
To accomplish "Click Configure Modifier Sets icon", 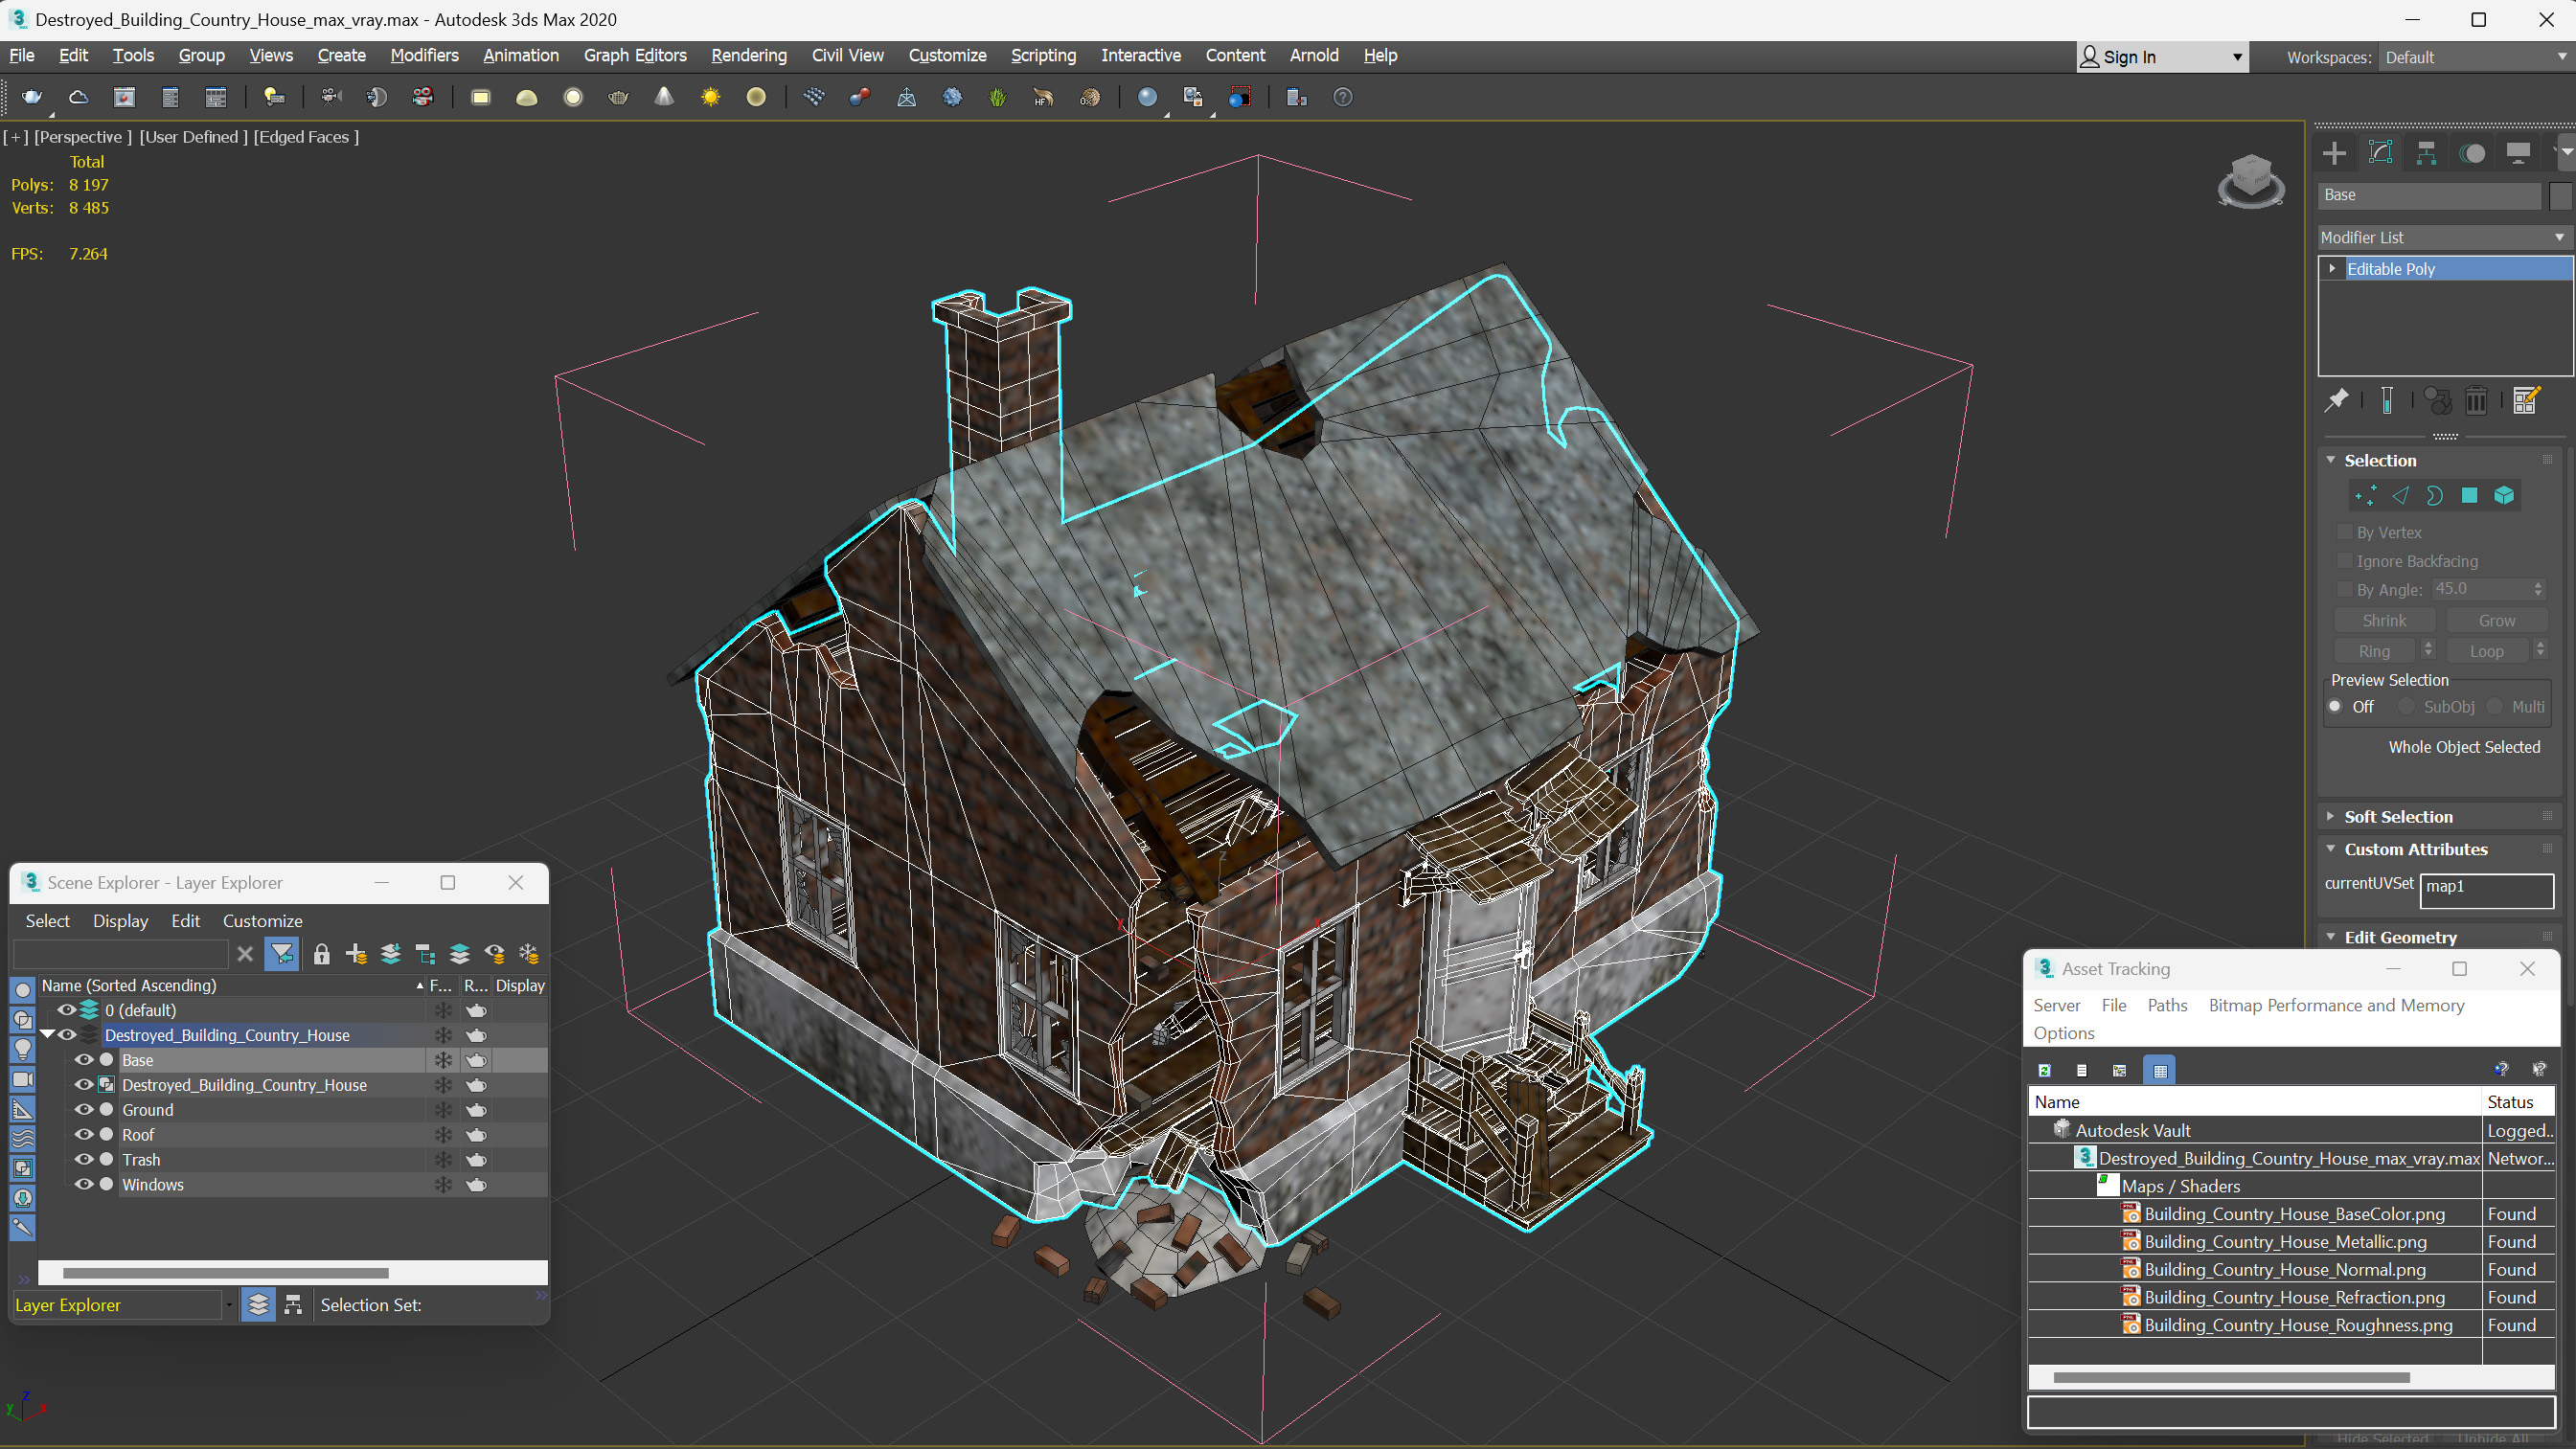I will click(2526, 401).
